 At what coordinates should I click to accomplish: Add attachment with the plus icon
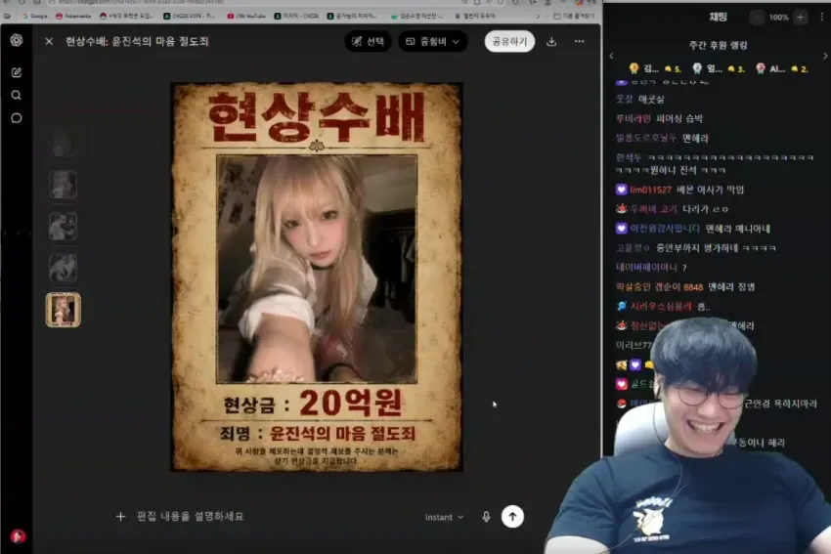pyautogui.click(x=121, y=517)
